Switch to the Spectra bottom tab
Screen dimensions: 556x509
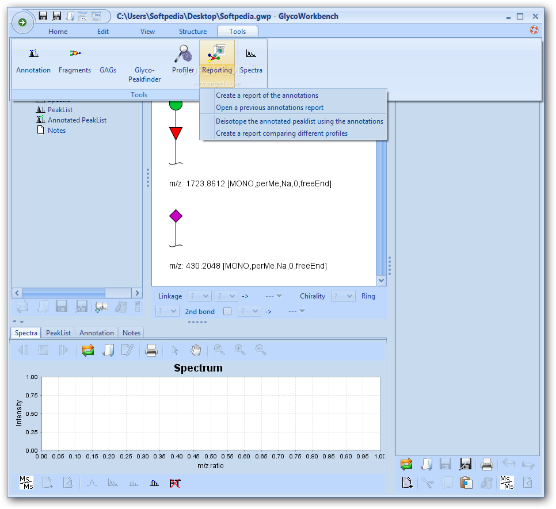(x=26, y=332)
